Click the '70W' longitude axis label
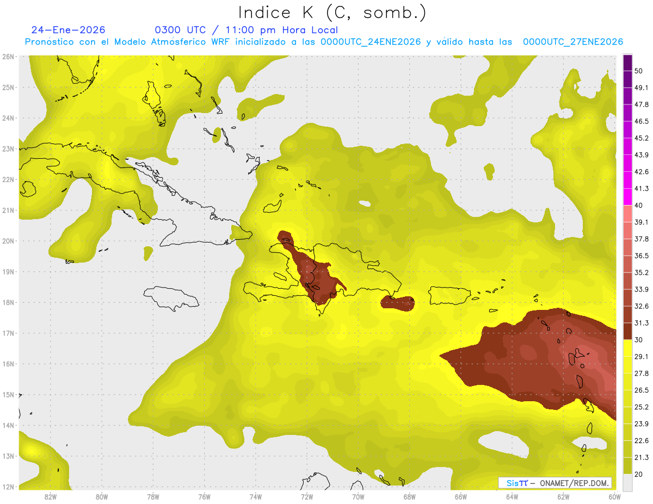Image resolution: width=653 pixels, height=504 pixels. (358, 496)
